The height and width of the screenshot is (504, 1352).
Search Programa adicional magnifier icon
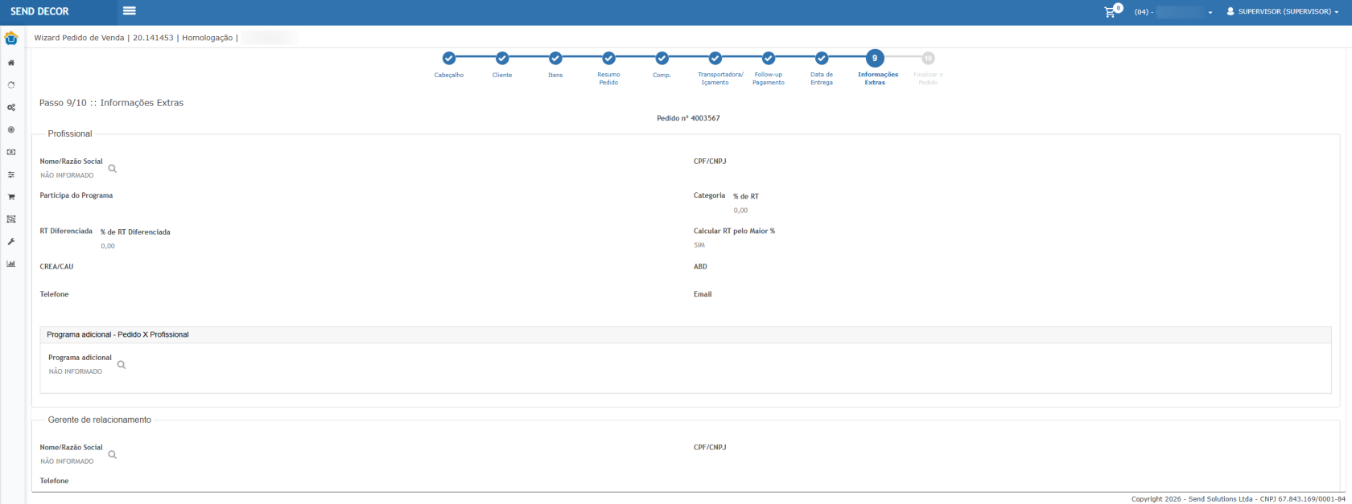[x=122, y=365]
